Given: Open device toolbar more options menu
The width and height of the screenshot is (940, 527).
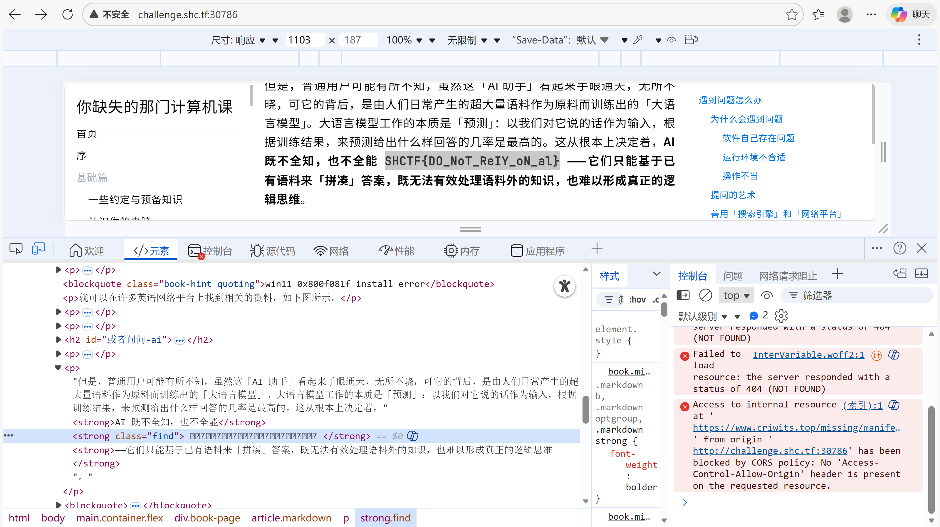Looking at the screenshot, I should pyautogui.click(x=919, y=40).
